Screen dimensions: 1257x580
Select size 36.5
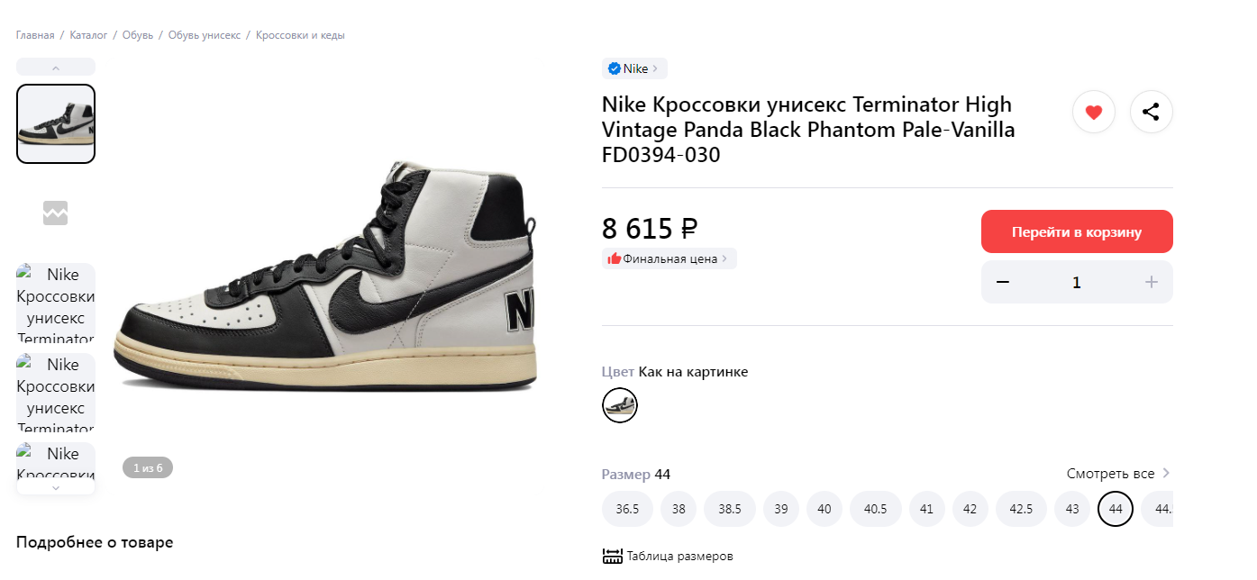coord(627,509)
